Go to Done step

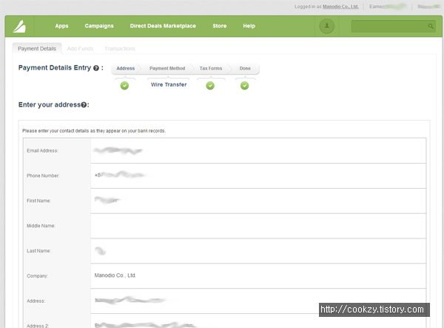245,69
